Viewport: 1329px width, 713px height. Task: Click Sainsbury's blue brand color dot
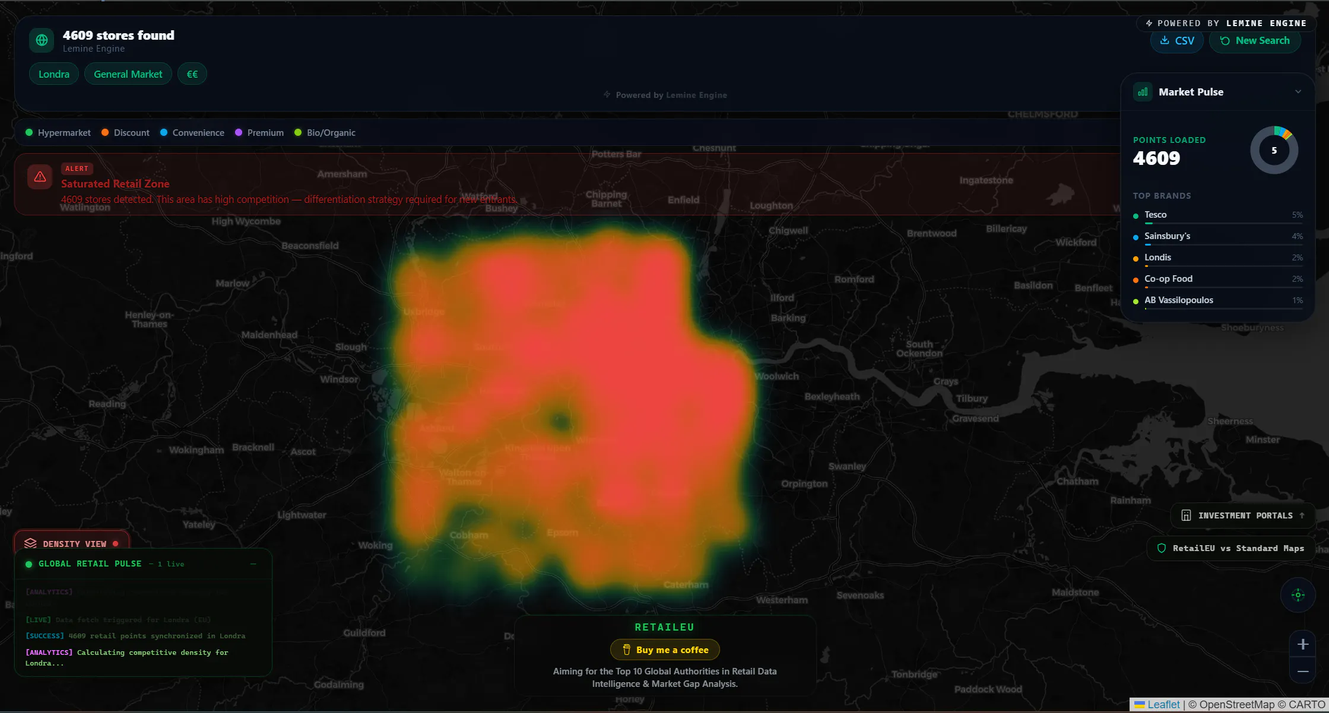[x=1136, y=237]
